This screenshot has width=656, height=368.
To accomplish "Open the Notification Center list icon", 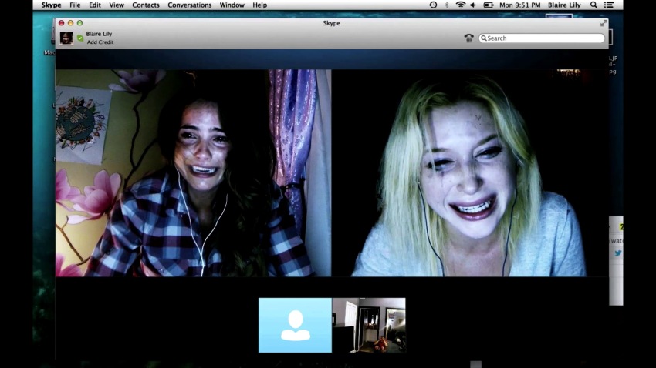I will tap(609, 5).
